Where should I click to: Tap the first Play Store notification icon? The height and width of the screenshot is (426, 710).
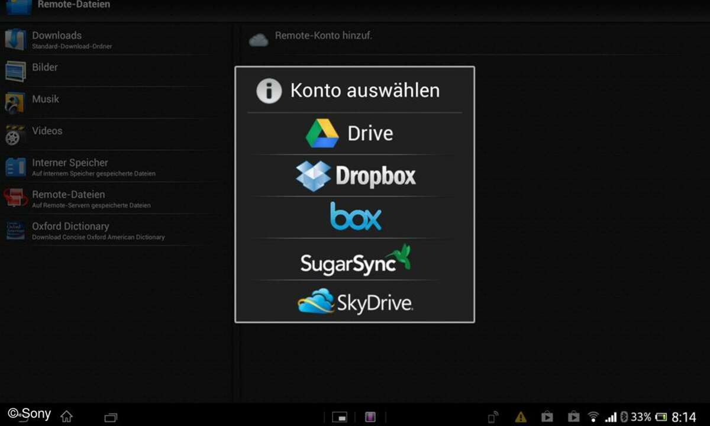pos(547,417)
